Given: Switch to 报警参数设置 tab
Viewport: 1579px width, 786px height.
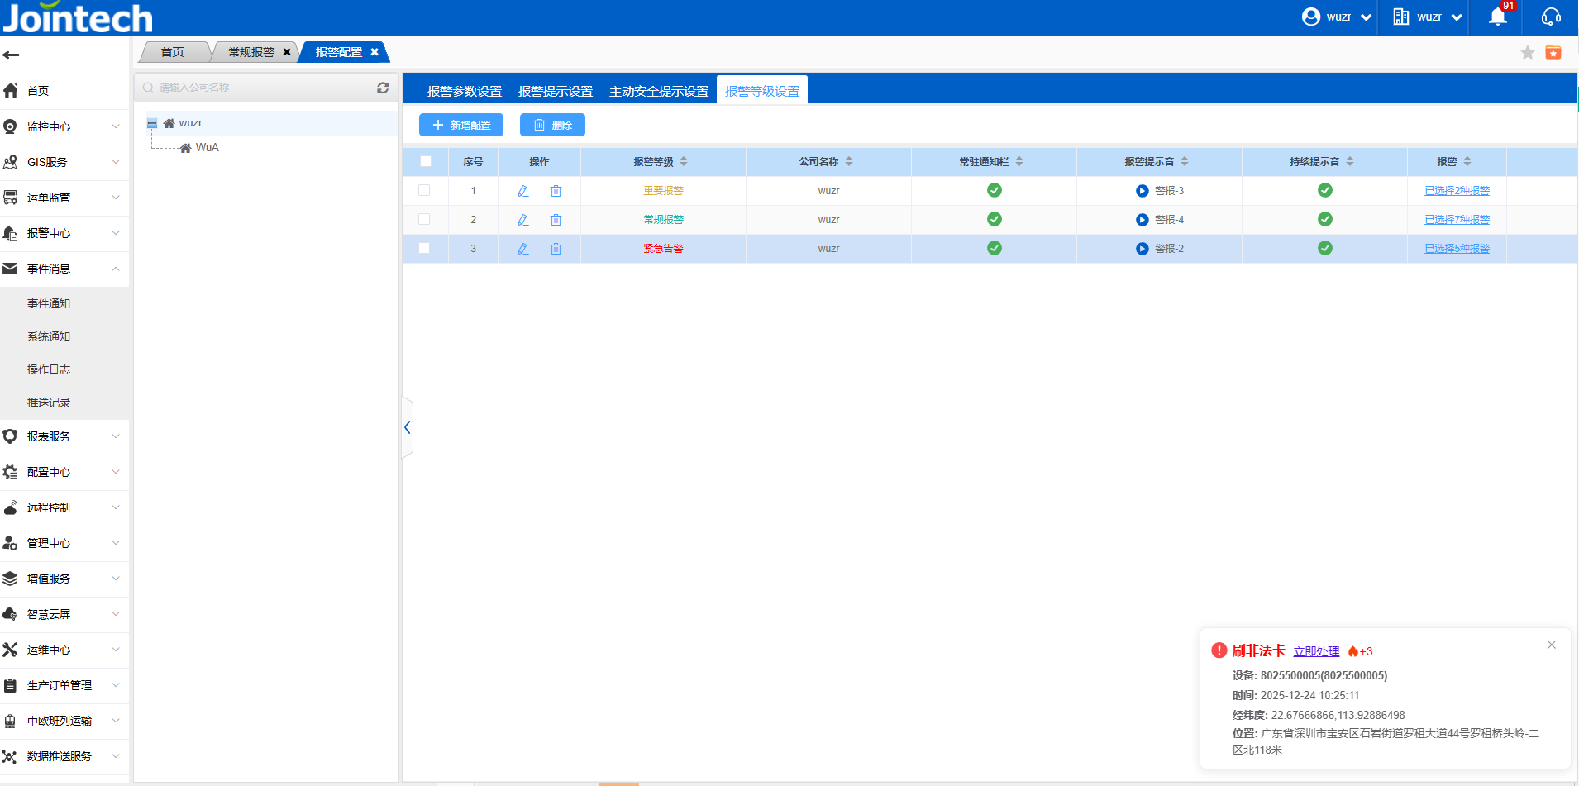Looking at the screenshot, I should pyautogui.click(x=464, y=92).
